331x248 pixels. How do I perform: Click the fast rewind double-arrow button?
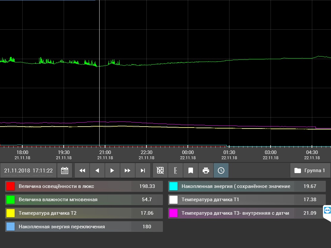(82, 170)
